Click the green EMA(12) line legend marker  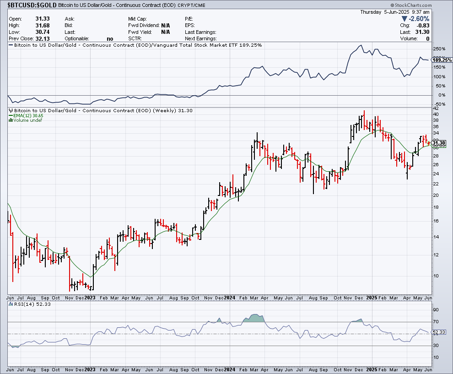[11, 116]
